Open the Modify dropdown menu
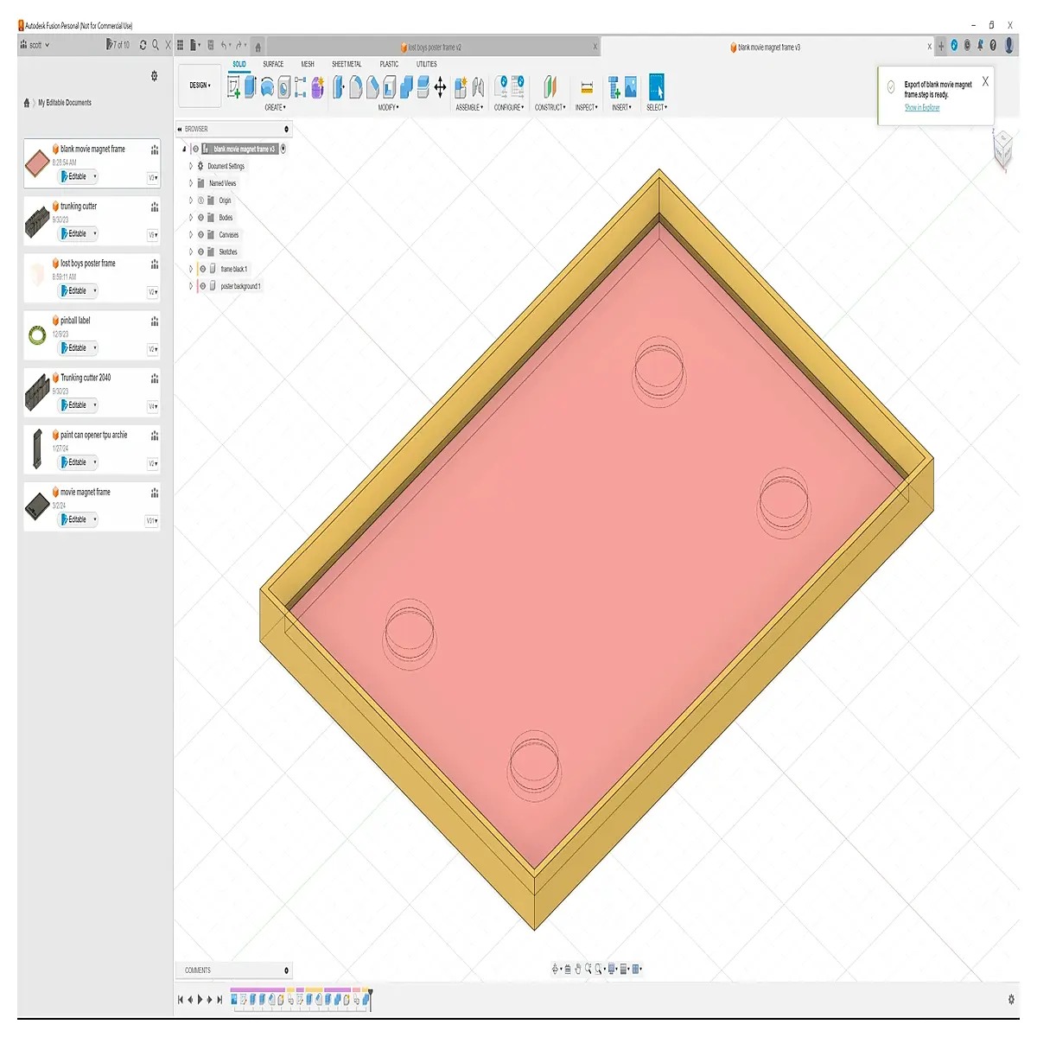 [388, 108]
